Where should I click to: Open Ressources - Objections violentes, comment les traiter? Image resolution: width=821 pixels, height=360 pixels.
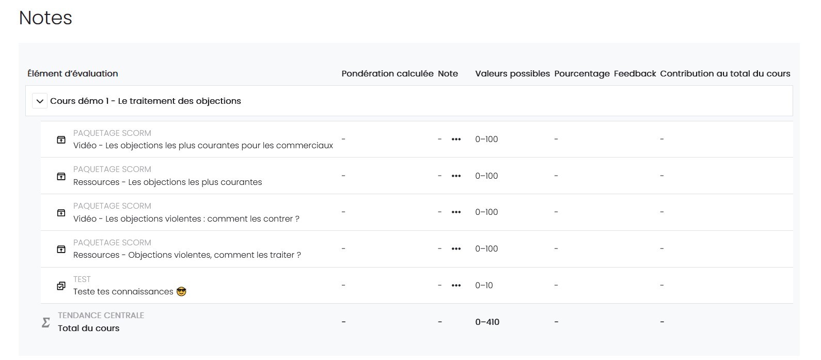(x=187, y=255)
